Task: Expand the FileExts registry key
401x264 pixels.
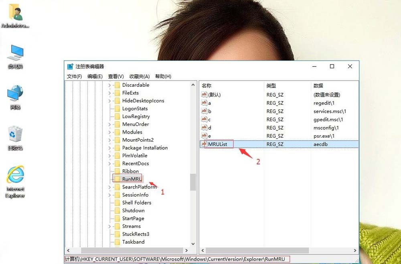Action: click(109, 93)
